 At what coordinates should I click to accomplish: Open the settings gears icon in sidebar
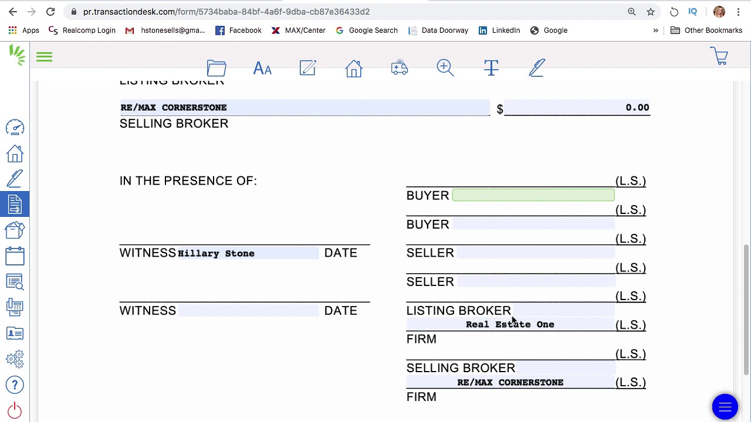pos(15,359)
